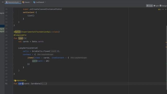This screenshot has height=94, width=167.
Task: Click the 'this: LazyItemScope' inlay hint
Action: (79, 58)
